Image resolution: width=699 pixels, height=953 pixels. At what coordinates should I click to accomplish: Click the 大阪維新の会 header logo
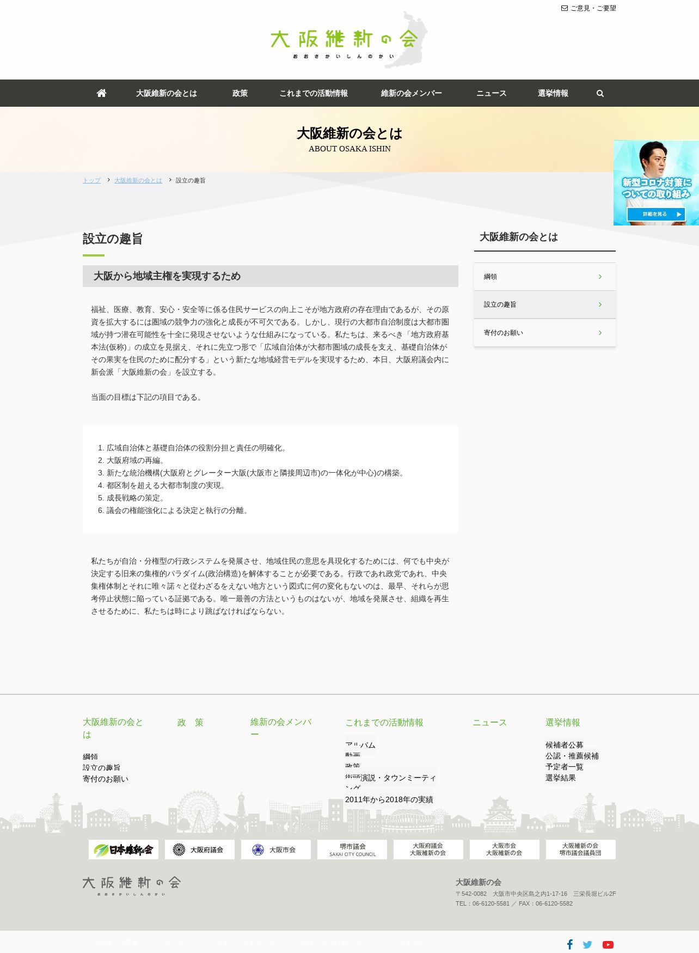click(349, 40)
